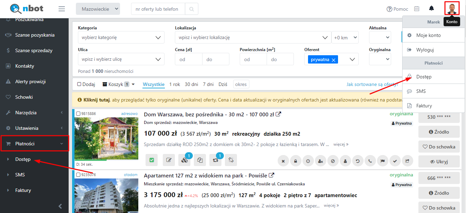Screen dimensions: 466x213
Task: Expand the Oferent dropdown arrow
Action: (x=352, y=59)
